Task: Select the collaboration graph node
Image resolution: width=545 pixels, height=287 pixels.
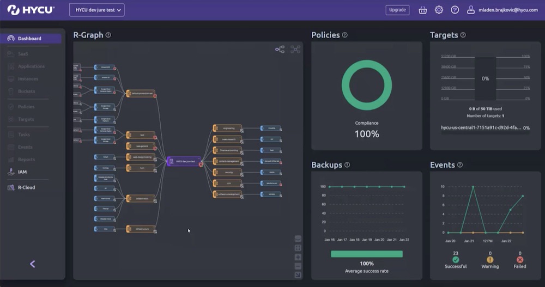Action: click(x=141, y=199)
